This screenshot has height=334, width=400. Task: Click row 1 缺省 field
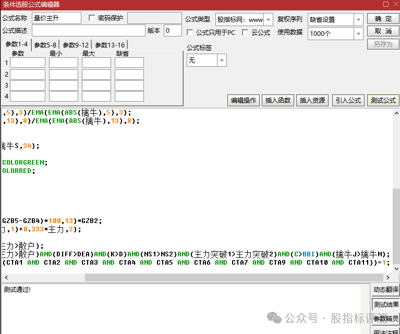pyautogui.click(x=129, y=63)
